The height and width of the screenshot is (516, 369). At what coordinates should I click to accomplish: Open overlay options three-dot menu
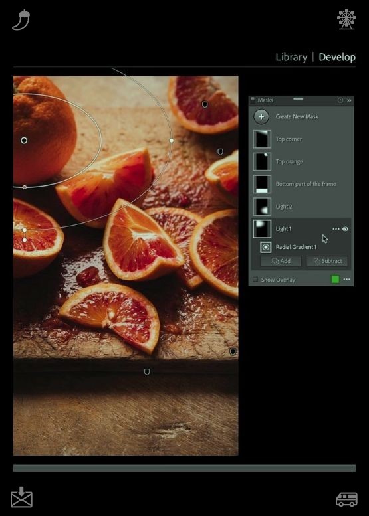[x=346, y=279]
